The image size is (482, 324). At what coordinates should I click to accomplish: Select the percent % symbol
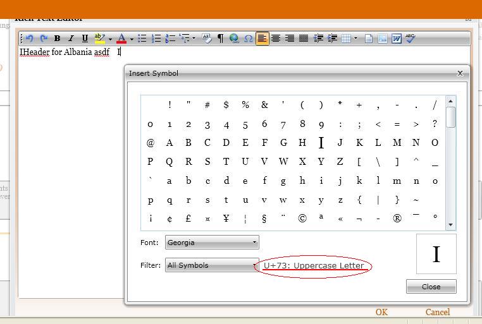[245, 105]
